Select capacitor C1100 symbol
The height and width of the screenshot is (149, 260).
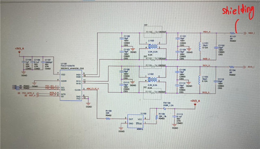(x=122, y=38)
